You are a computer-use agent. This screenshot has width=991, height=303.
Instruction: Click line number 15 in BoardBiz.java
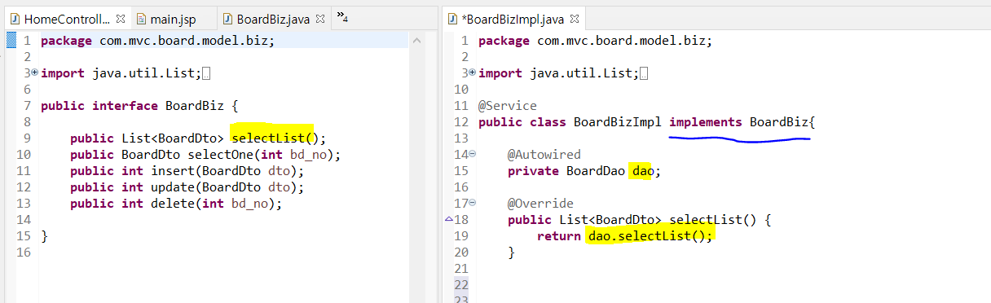(23, 235)
